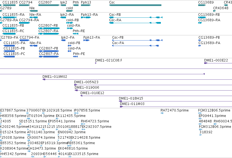
Task: Select the CG13689-RA transcript
Action: pyautogui.click(x=200, y=23)
